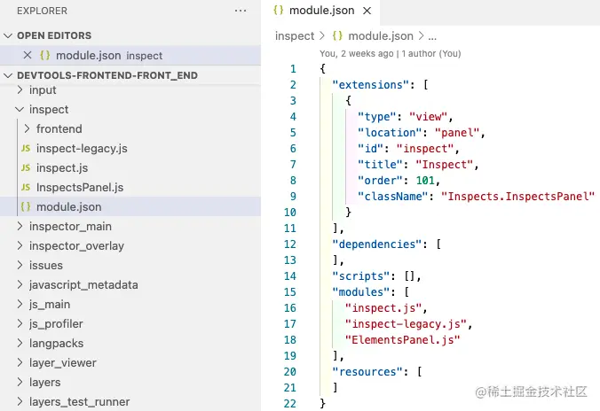Close the module.json editor tab
This screenshot has height=411, width=600.
[367, 11]
